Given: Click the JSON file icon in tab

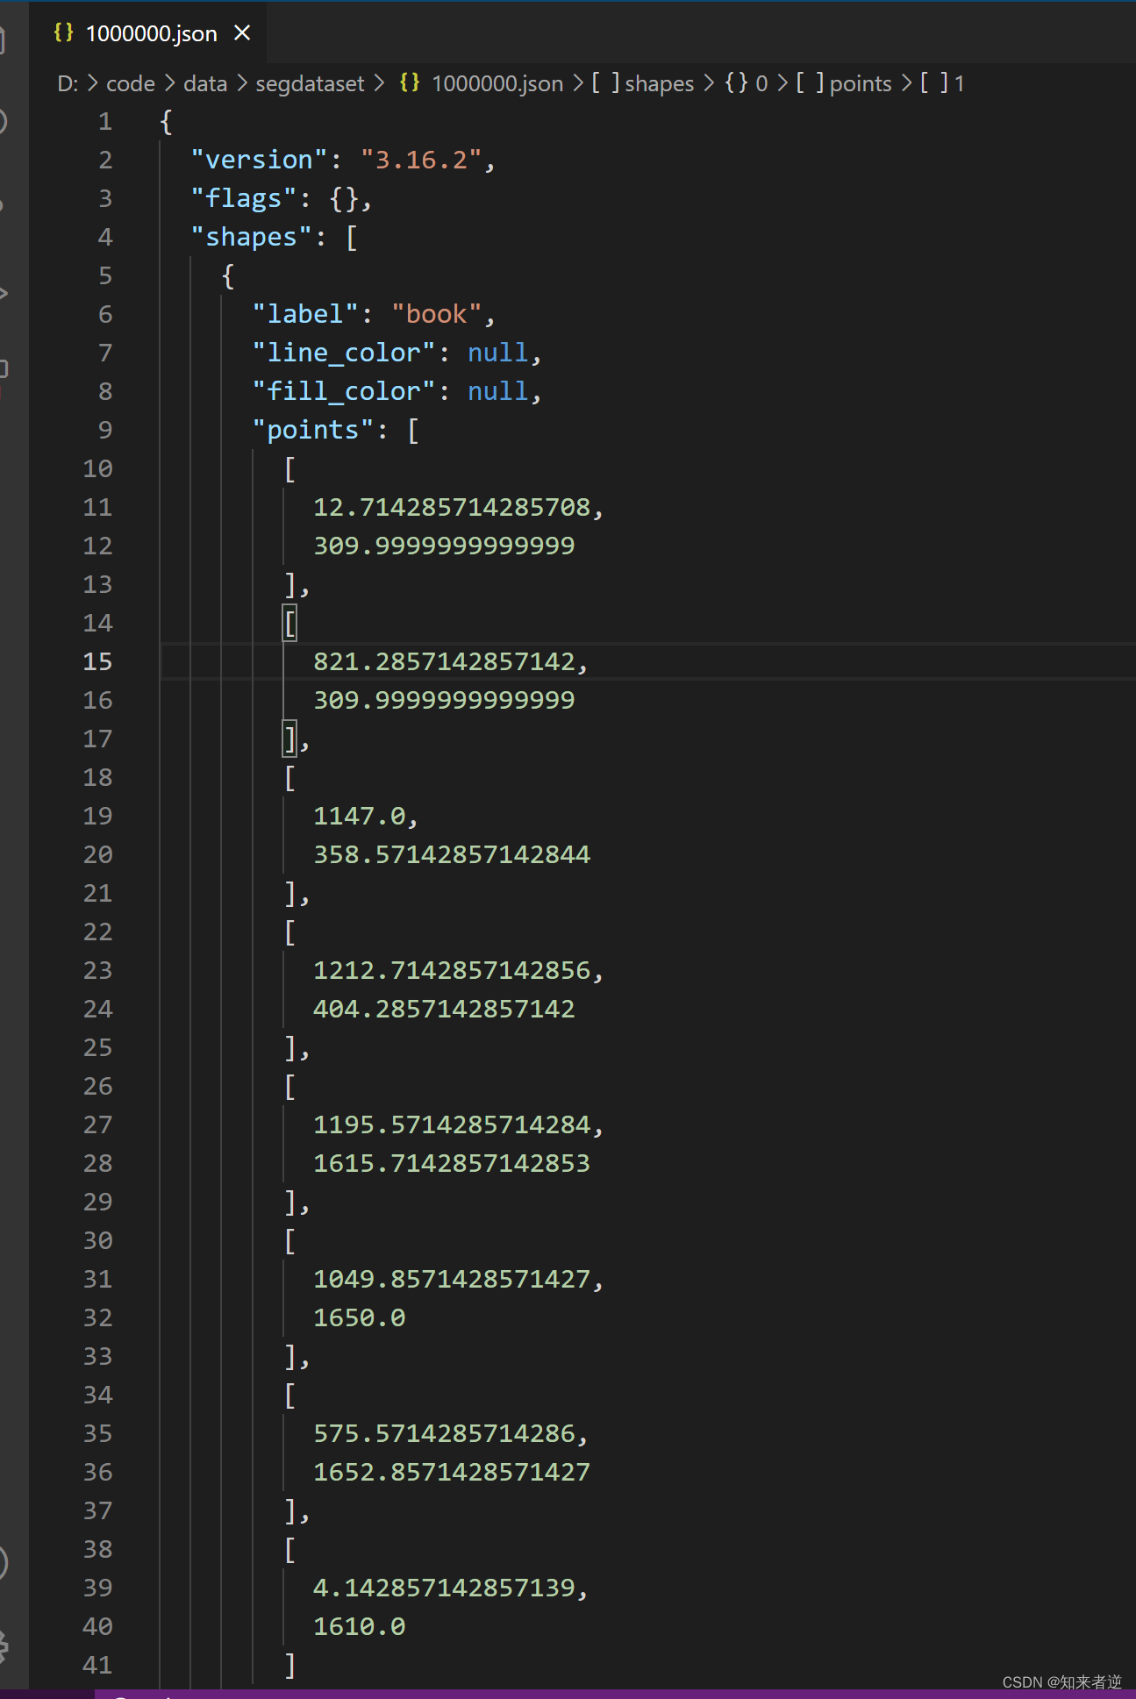Looking at the screenshot, I should (x=63, y=32).
